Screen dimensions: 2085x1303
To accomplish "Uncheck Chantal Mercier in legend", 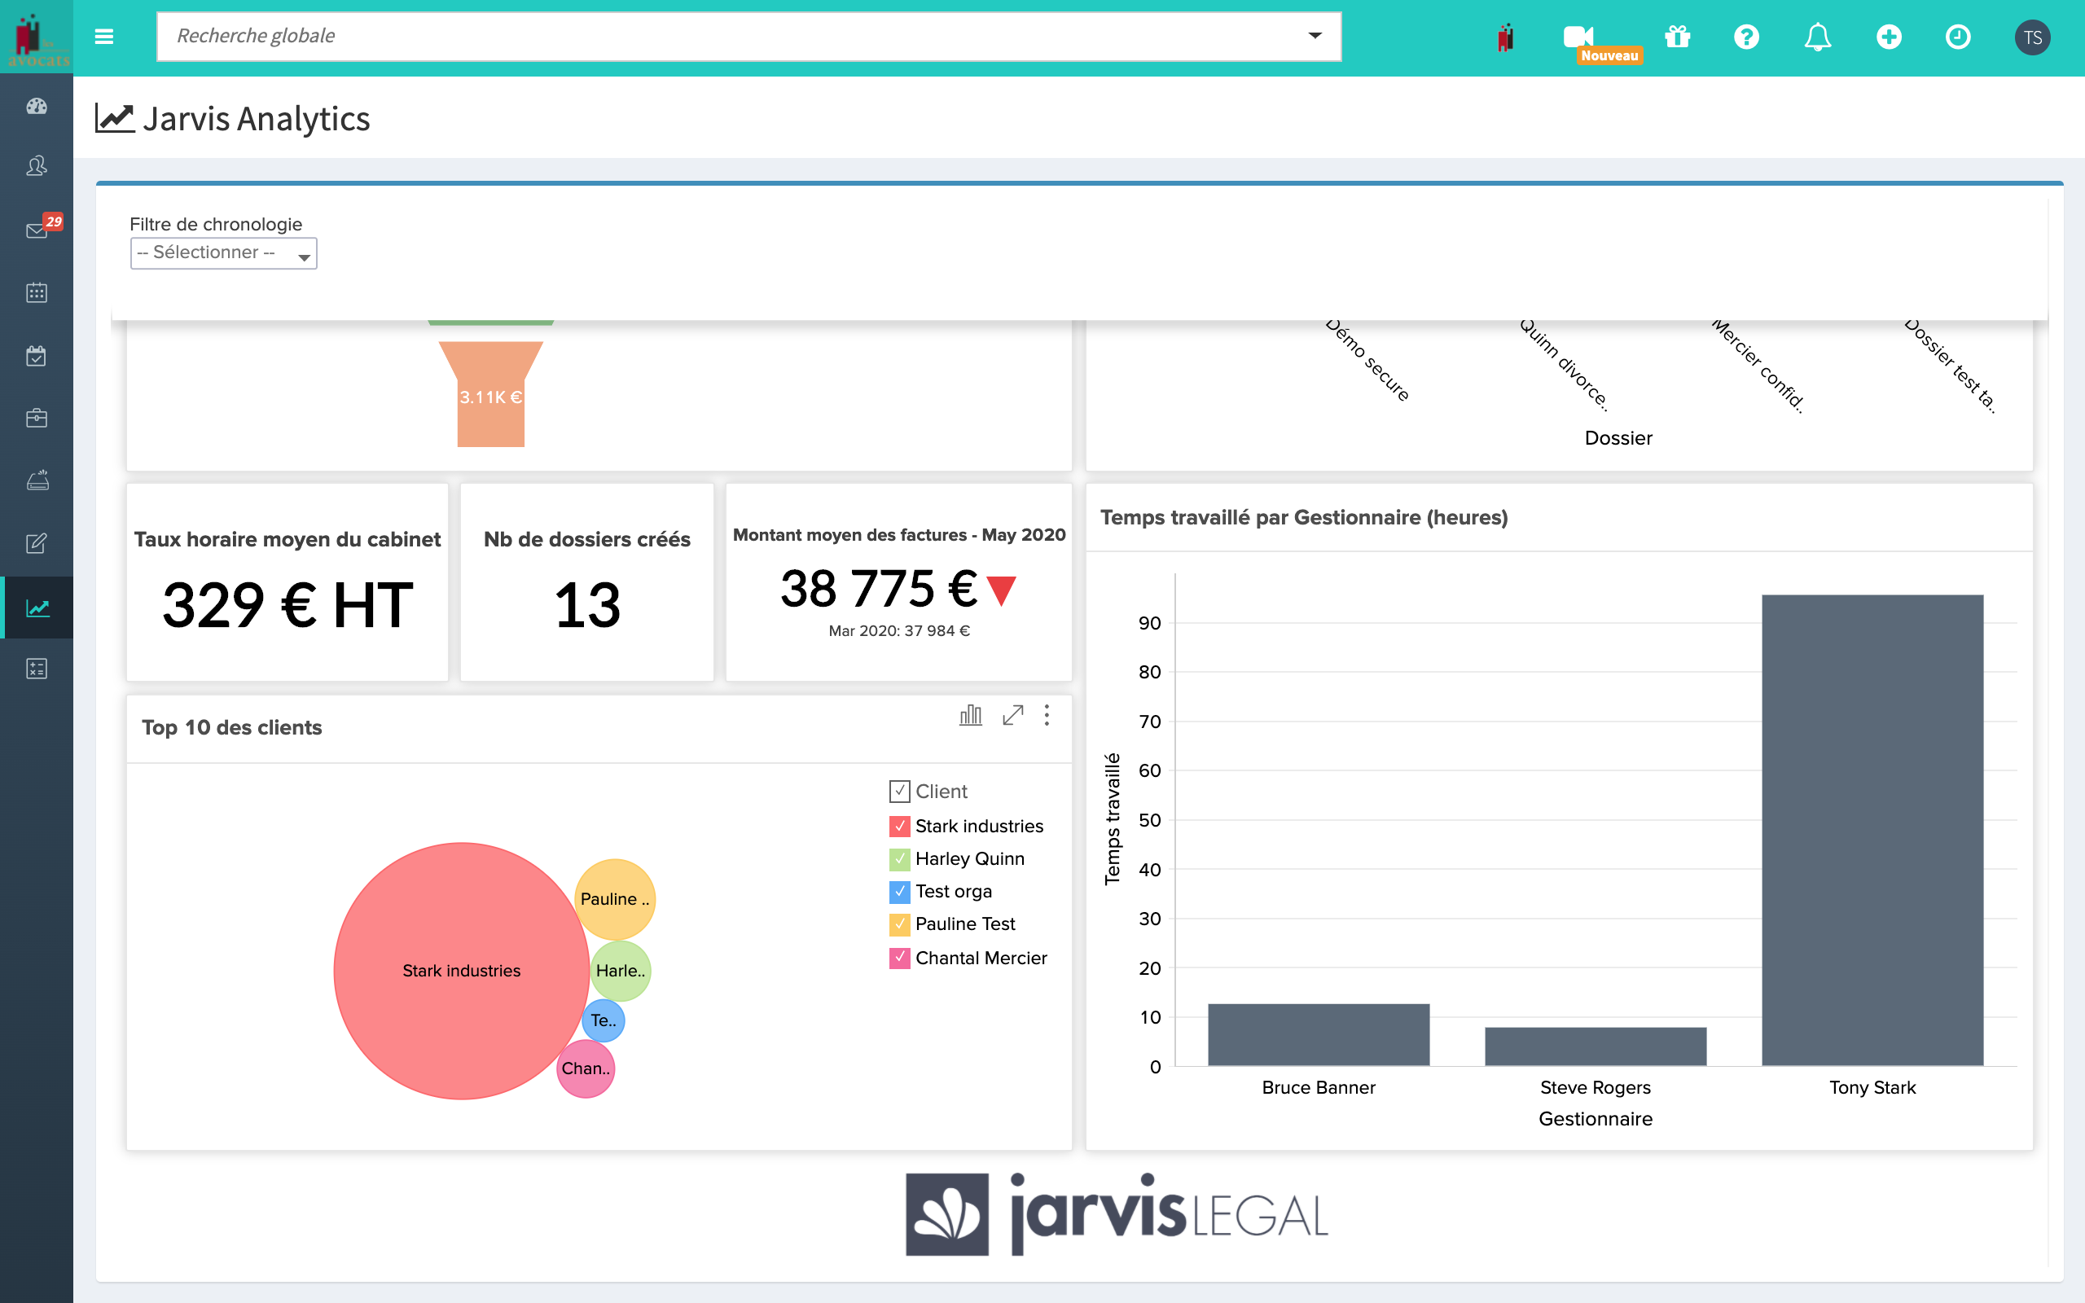I will [899, 958].
